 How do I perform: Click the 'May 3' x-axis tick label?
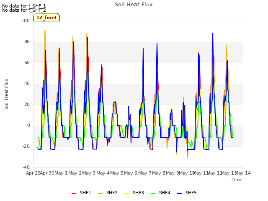(x=89, y=173)
